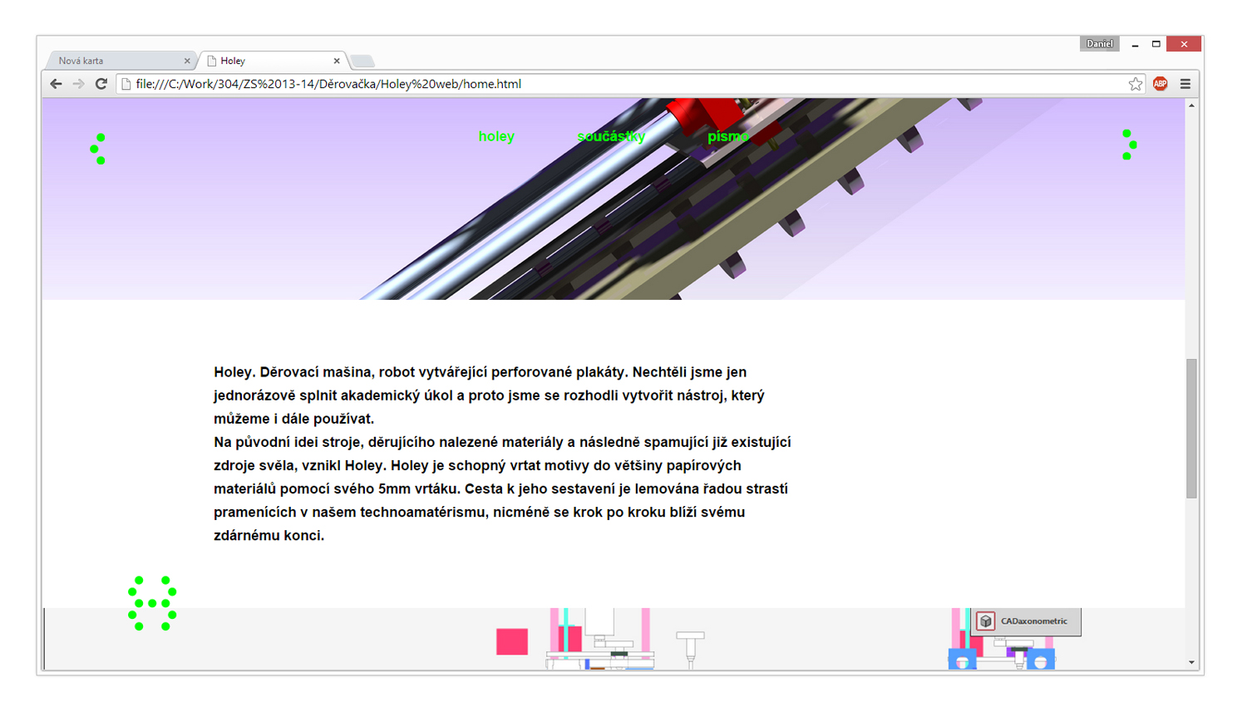Image resolution: width=1247 pixels, height=712 pixels.
Task: Click the vertical scrollbar thumb
Action: [1191, 429]
